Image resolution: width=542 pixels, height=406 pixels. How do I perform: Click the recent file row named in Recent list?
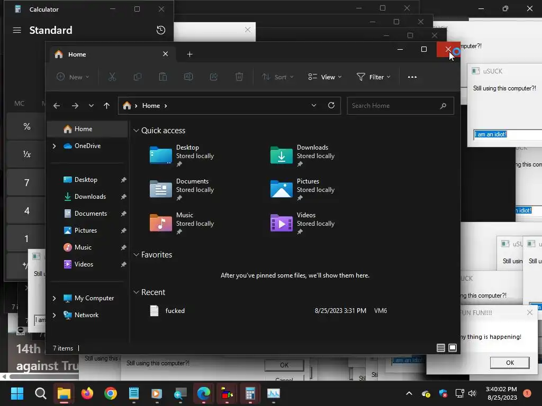point(268,311)
